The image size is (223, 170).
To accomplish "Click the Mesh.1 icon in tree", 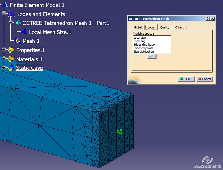I will click(18, 41).
